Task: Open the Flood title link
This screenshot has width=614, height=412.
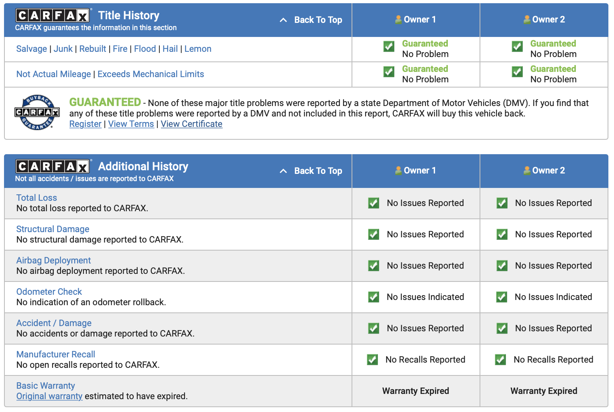Action: 145,49
